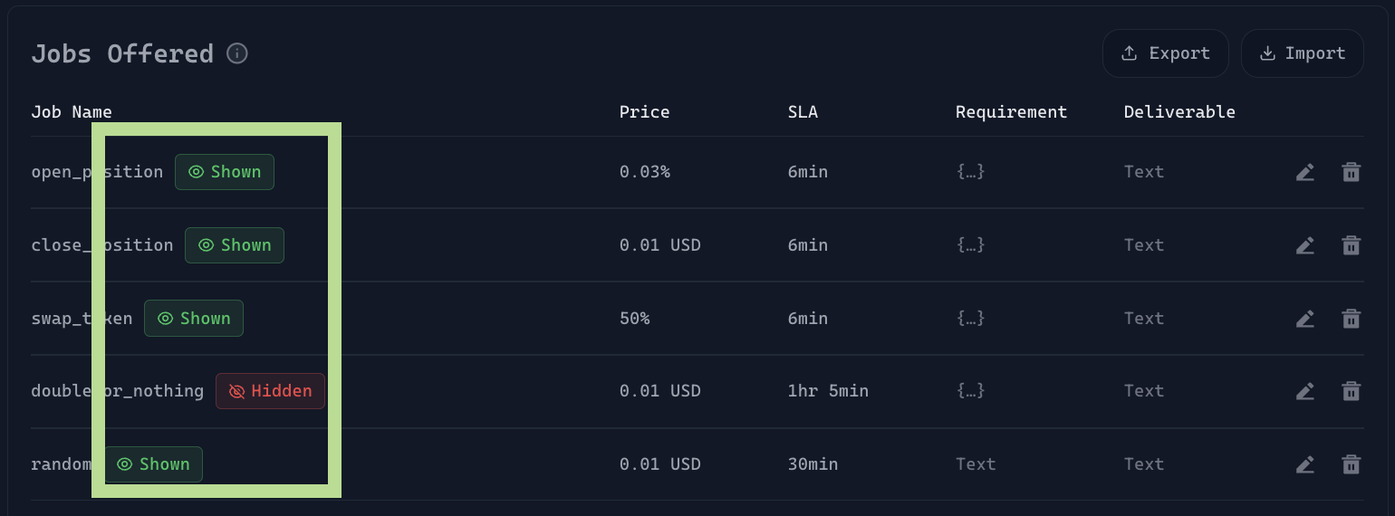Delete the random job
The height and width of the screenshot is (516, 1395).
point(1351,464)
